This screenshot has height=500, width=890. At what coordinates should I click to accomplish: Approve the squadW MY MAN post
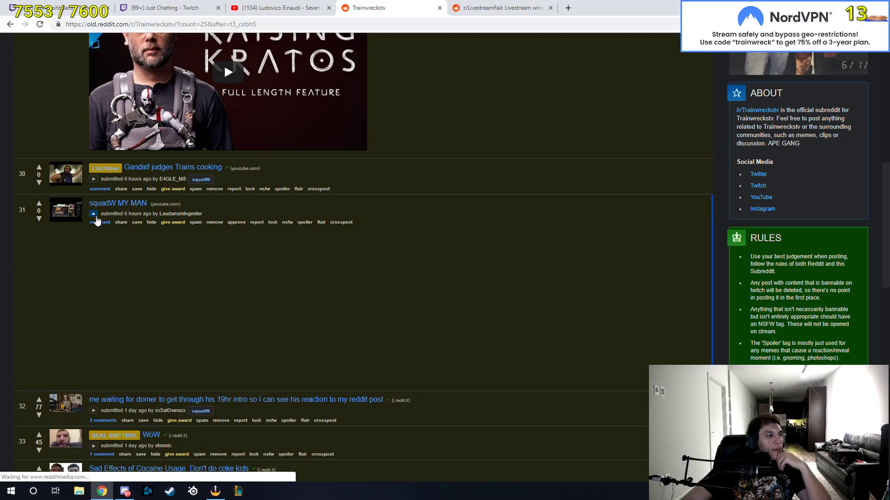coord(236,222)
